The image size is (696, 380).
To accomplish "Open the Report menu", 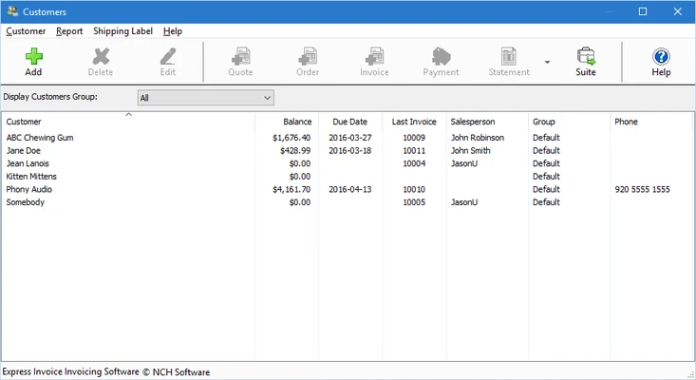I will click(x=69, y=31).
